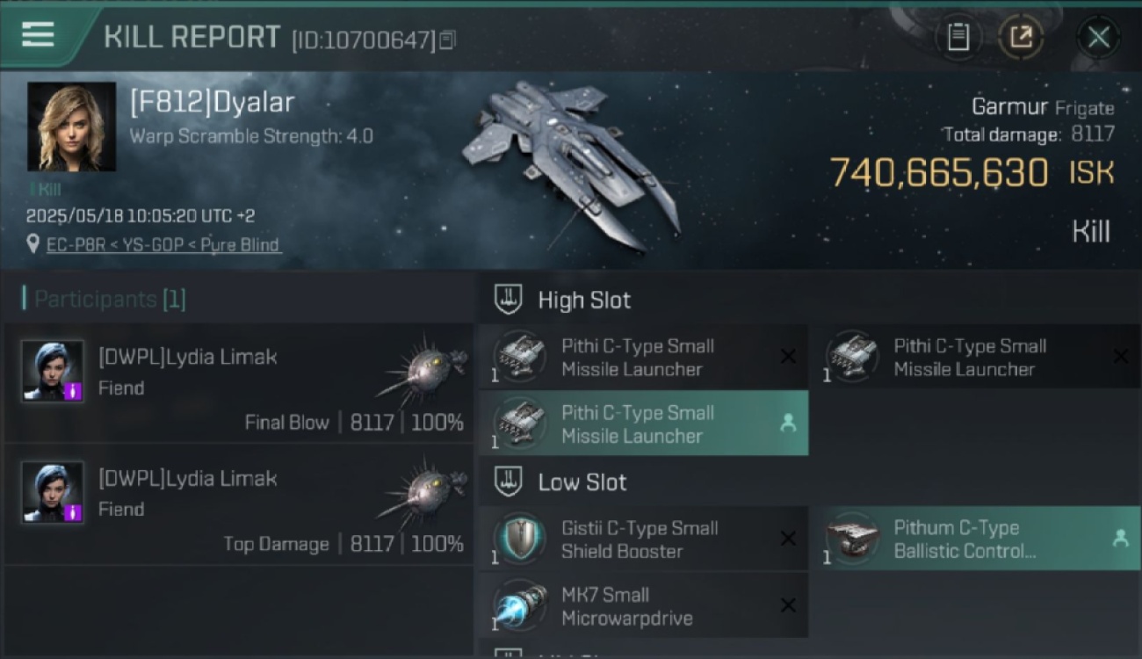Select Lydia Limak Final Blow entry

(239, 383)
